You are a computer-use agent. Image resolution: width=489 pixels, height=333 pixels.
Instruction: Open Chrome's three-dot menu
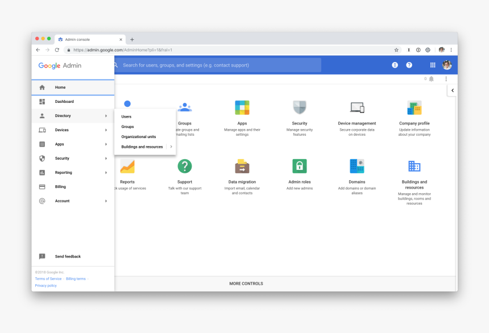(x=451, y=50)
